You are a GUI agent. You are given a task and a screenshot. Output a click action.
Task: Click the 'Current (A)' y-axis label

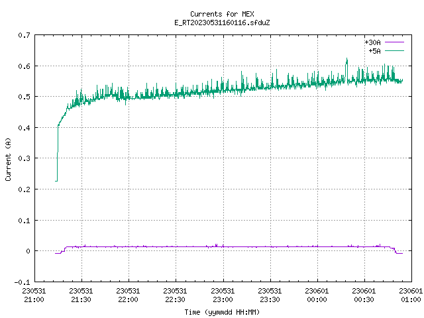point(8,159)
